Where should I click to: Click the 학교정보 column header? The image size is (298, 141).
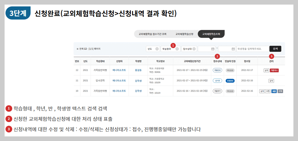click(160, 61)
